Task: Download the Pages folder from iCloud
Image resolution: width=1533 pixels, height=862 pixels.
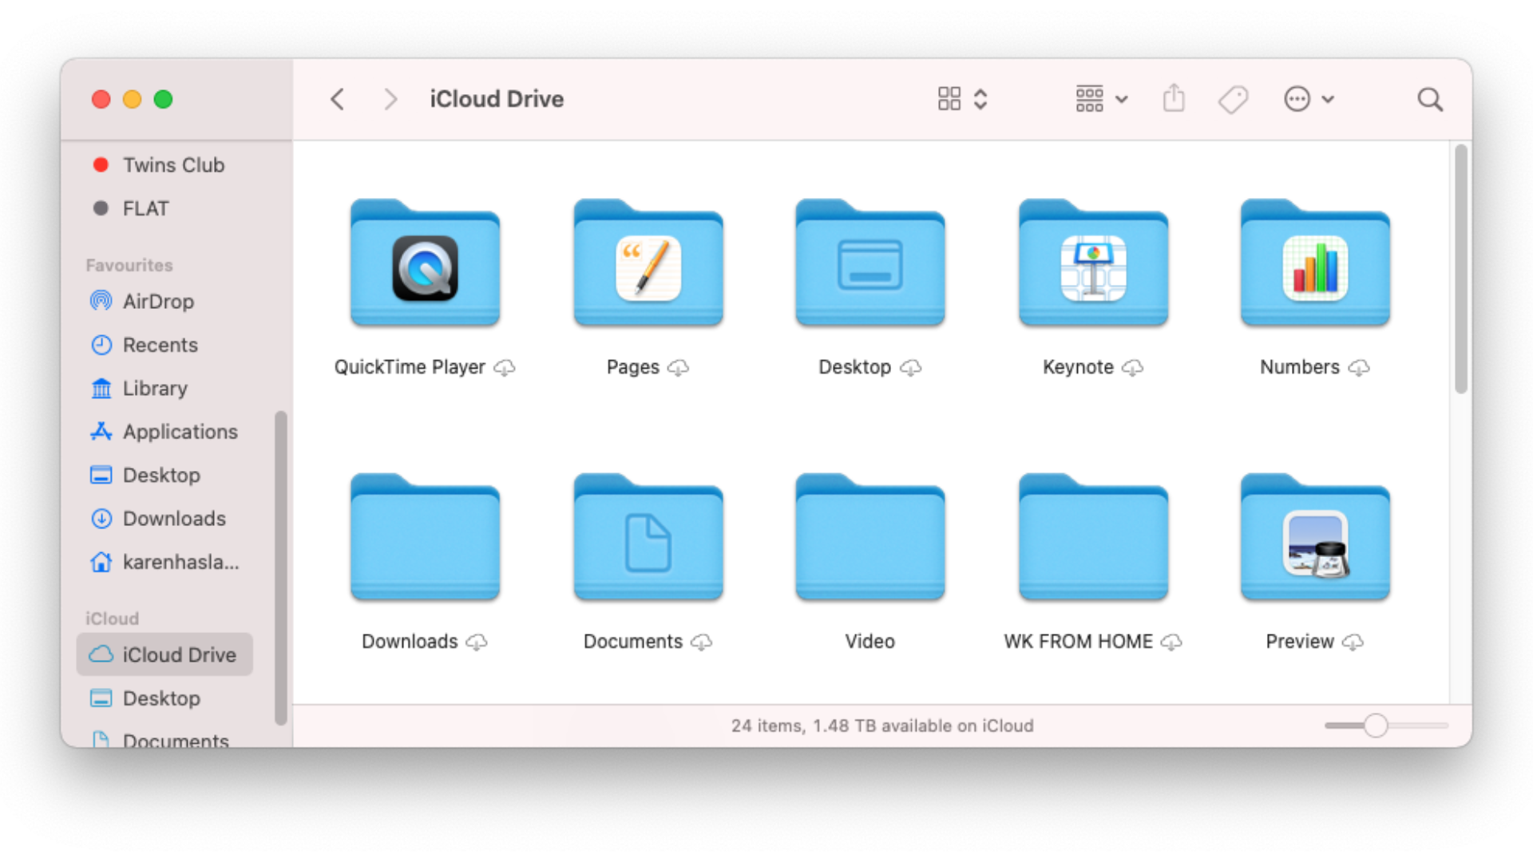Action: click(x=678, y=368)
